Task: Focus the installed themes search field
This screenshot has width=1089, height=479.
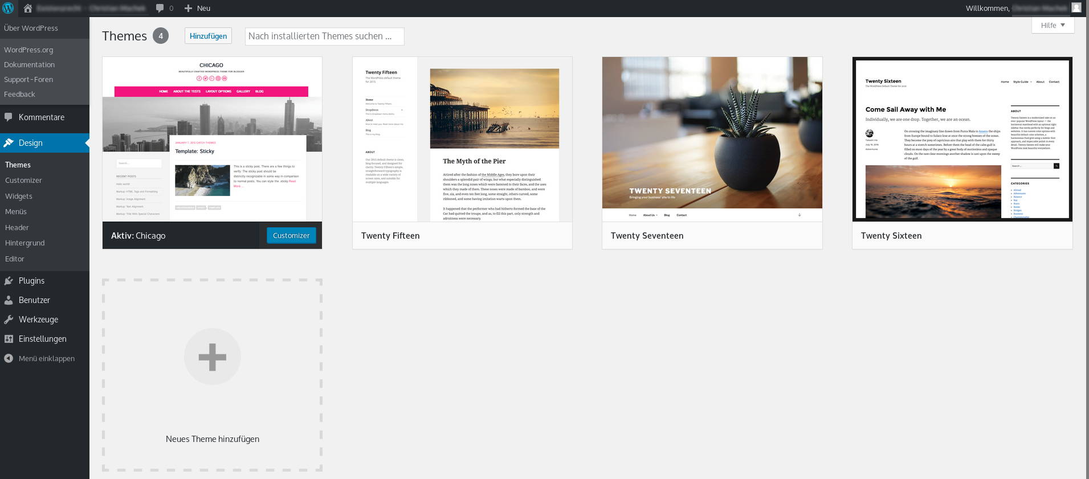Action: pyautogui.click(x=324, y=36)
